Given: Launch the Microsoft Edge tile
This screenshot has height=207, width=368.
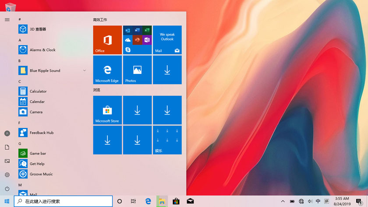Looking at the screenshot, I should [107, 70].
